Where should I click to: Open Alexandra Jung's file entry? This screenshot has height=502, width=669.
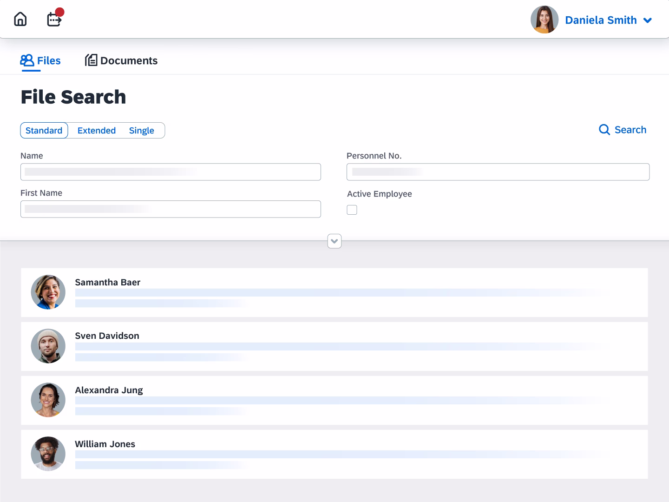[x=109, y=390]
